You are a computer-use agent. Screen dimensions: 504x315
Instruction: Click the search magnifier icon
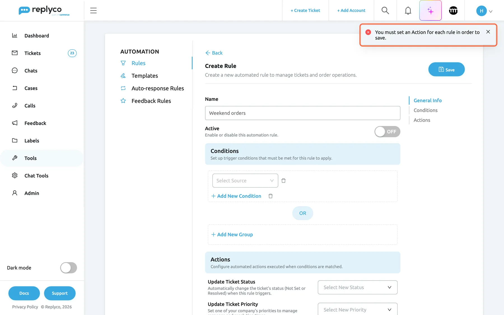[385, 11]
